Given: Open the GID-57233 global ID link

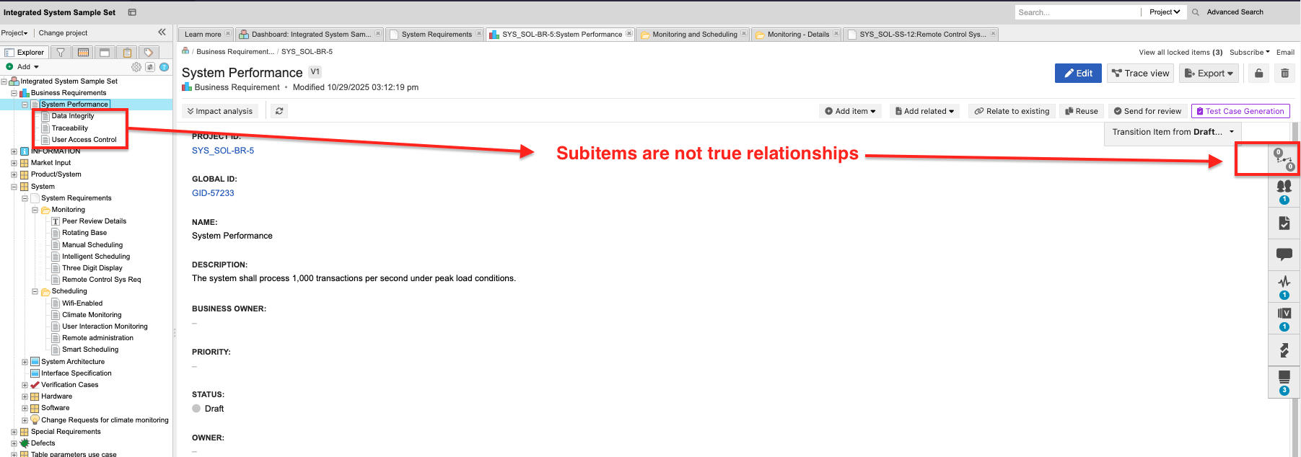Looking at the screenshot, I should click(213, 193).
